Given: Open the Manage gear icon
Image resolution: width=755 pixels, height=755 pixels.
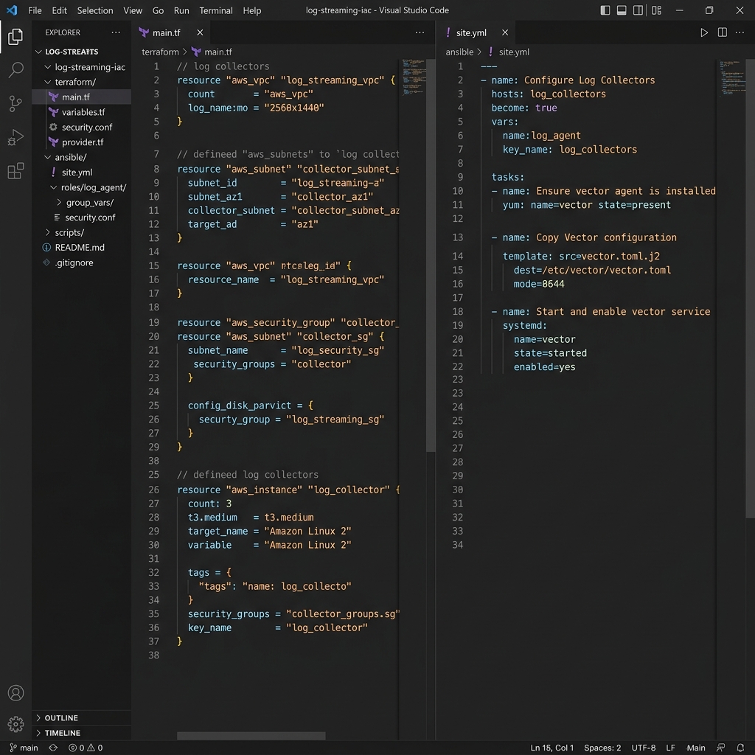Looking at the screenshot, I should tap(15, 724).
